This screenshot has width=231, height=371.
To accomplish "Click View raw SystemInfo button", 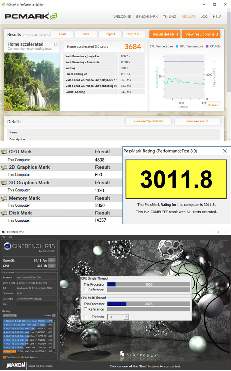I will click(148, 121).
